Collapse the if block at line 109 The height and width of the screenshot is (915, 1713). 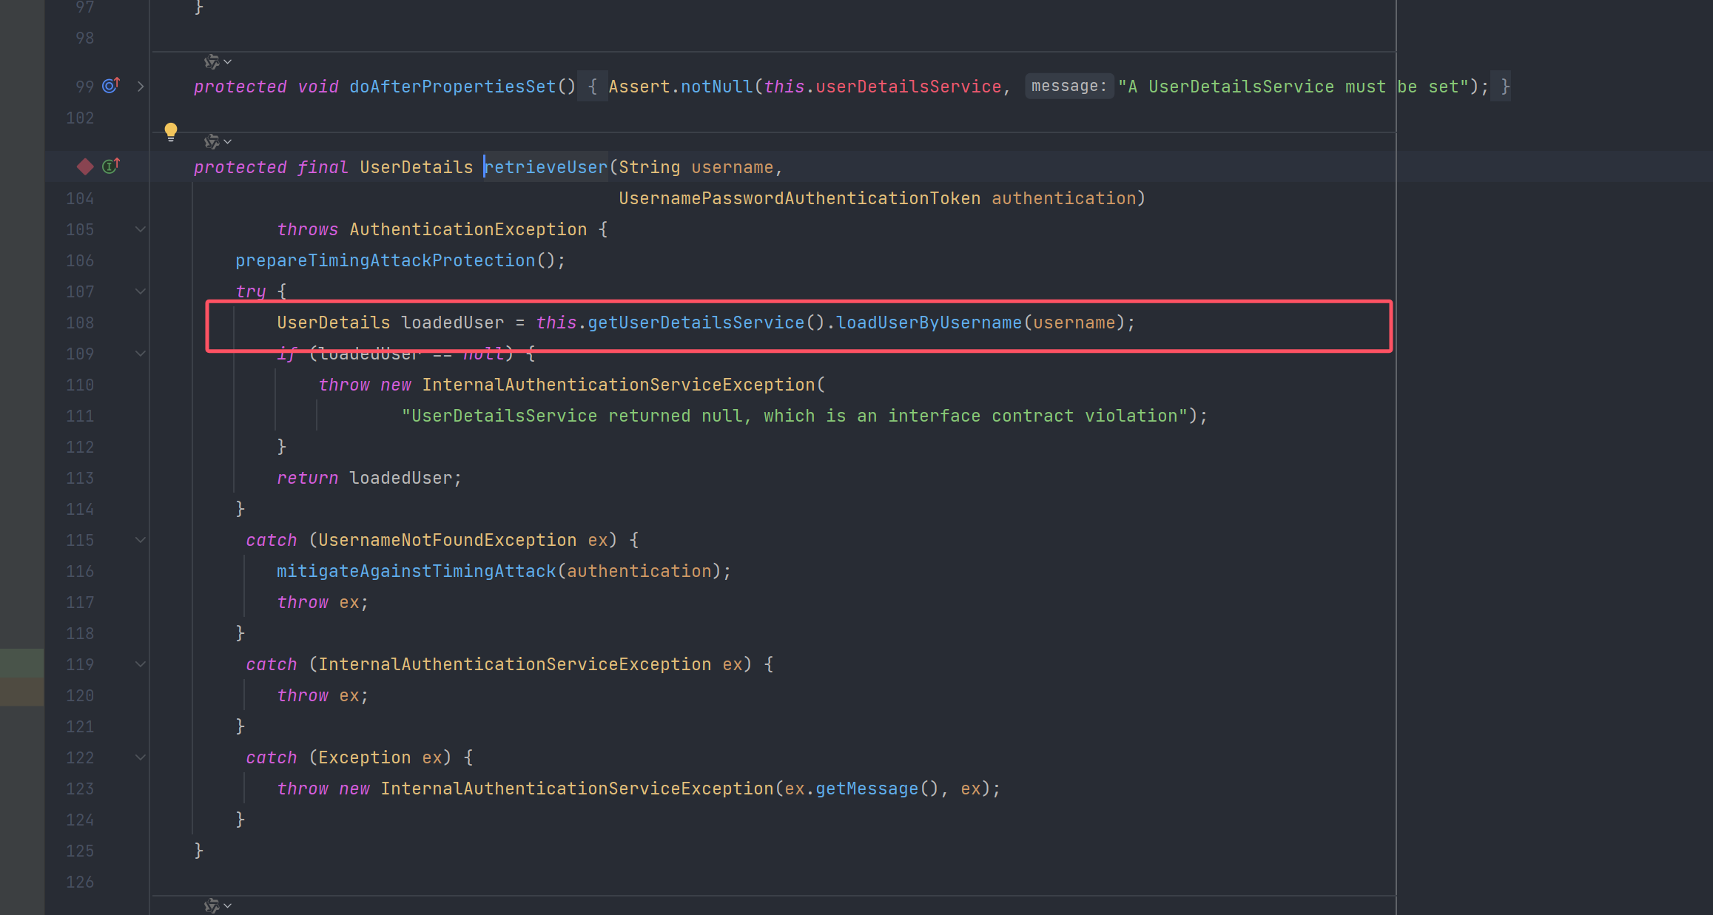141,354
